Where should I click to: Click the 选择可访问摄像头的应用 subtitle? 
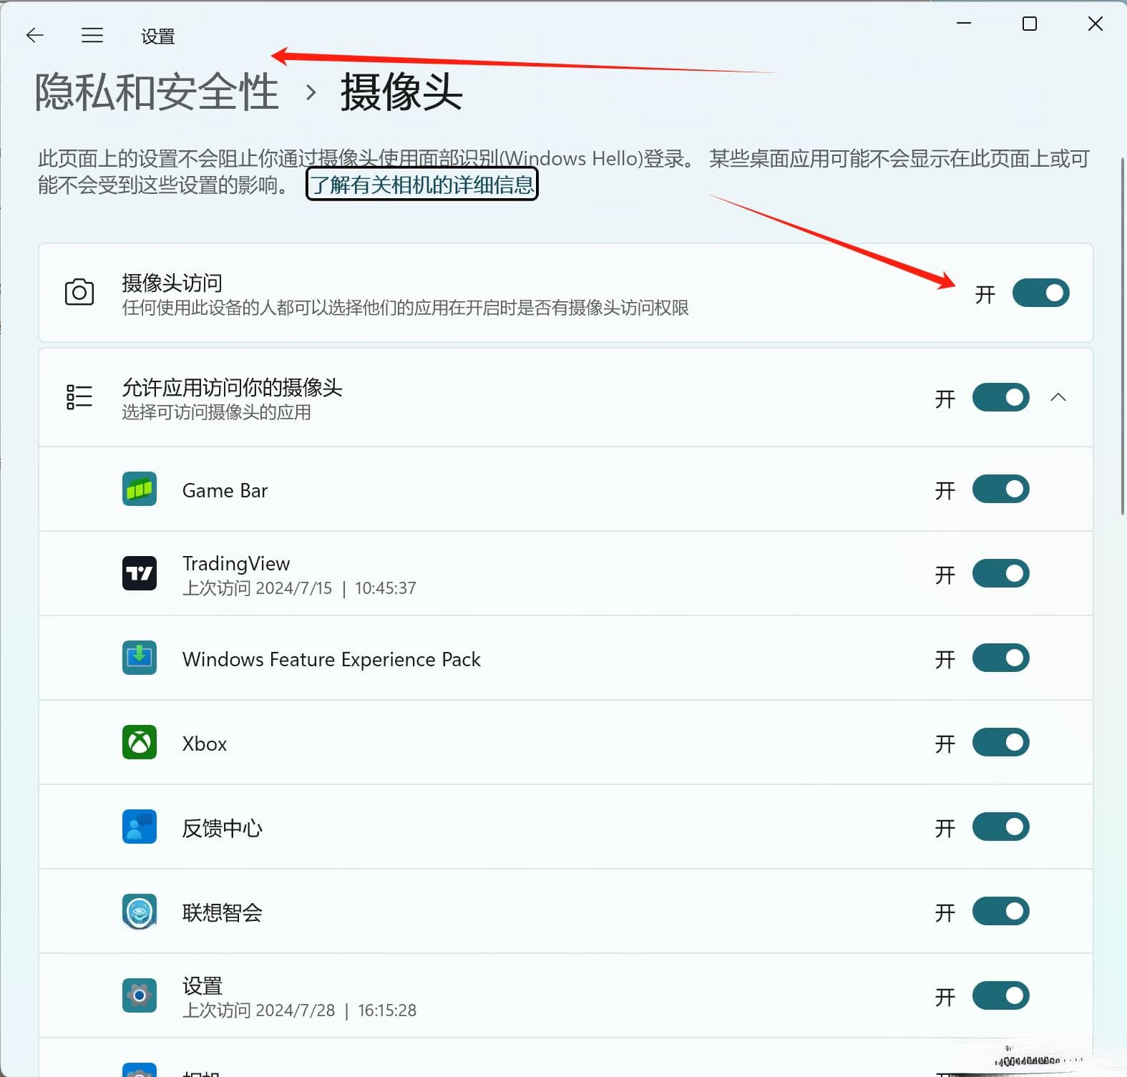pos(216,412)
